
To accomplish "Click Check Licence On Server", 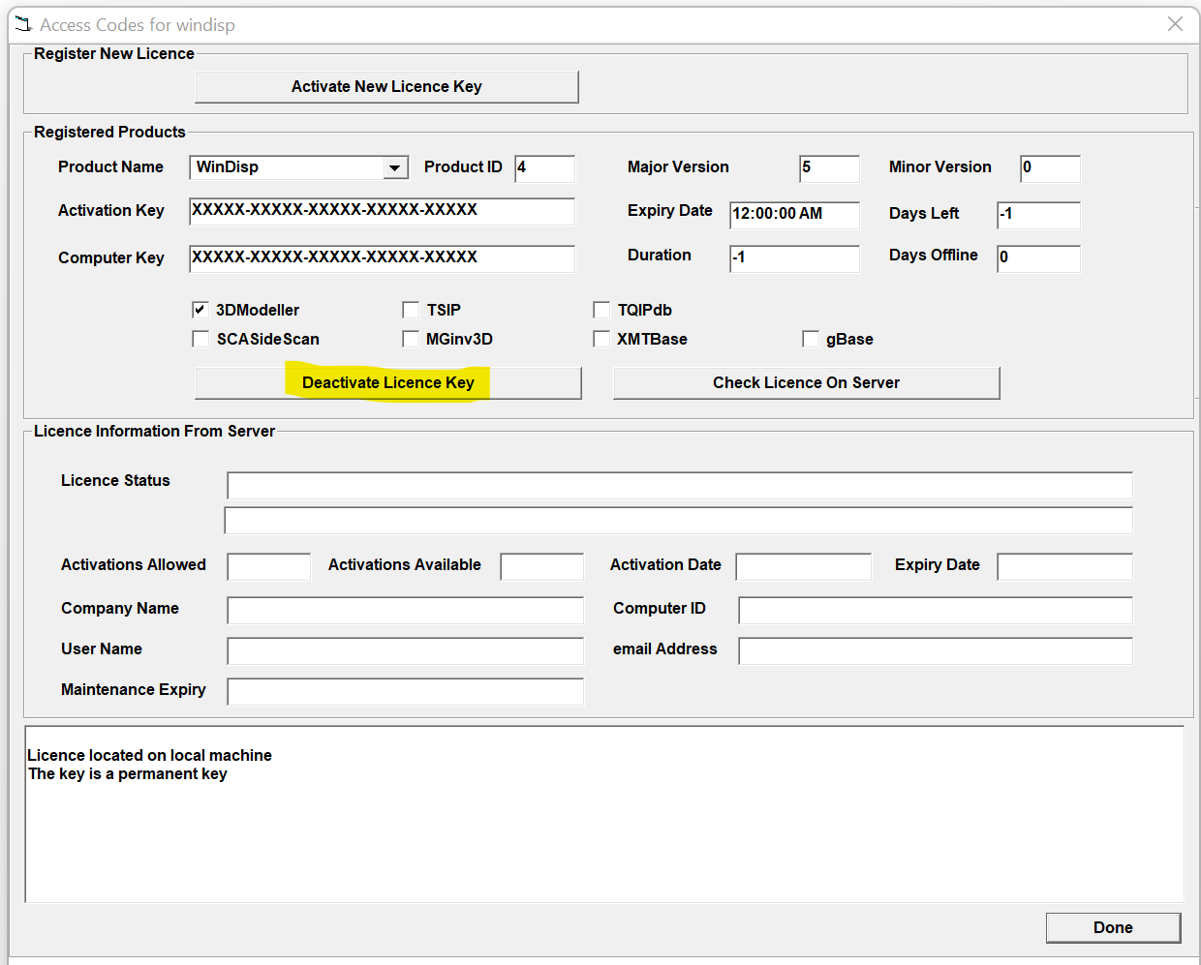I will pyautogui.click(x=806, y=382).
